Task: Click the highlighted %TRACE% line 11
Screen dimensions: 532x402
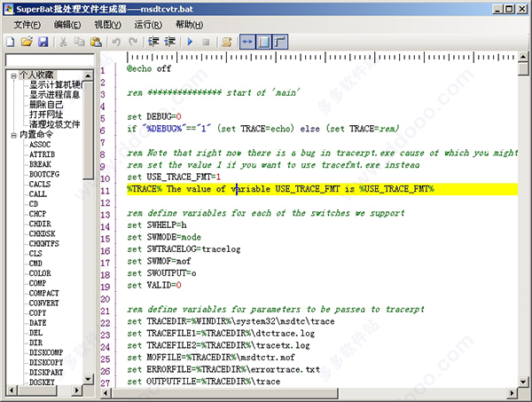Action: coord(323,189)
